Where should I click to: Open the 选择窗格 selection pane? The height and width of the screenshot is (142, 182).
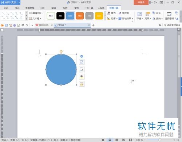(x=169, y=16)
